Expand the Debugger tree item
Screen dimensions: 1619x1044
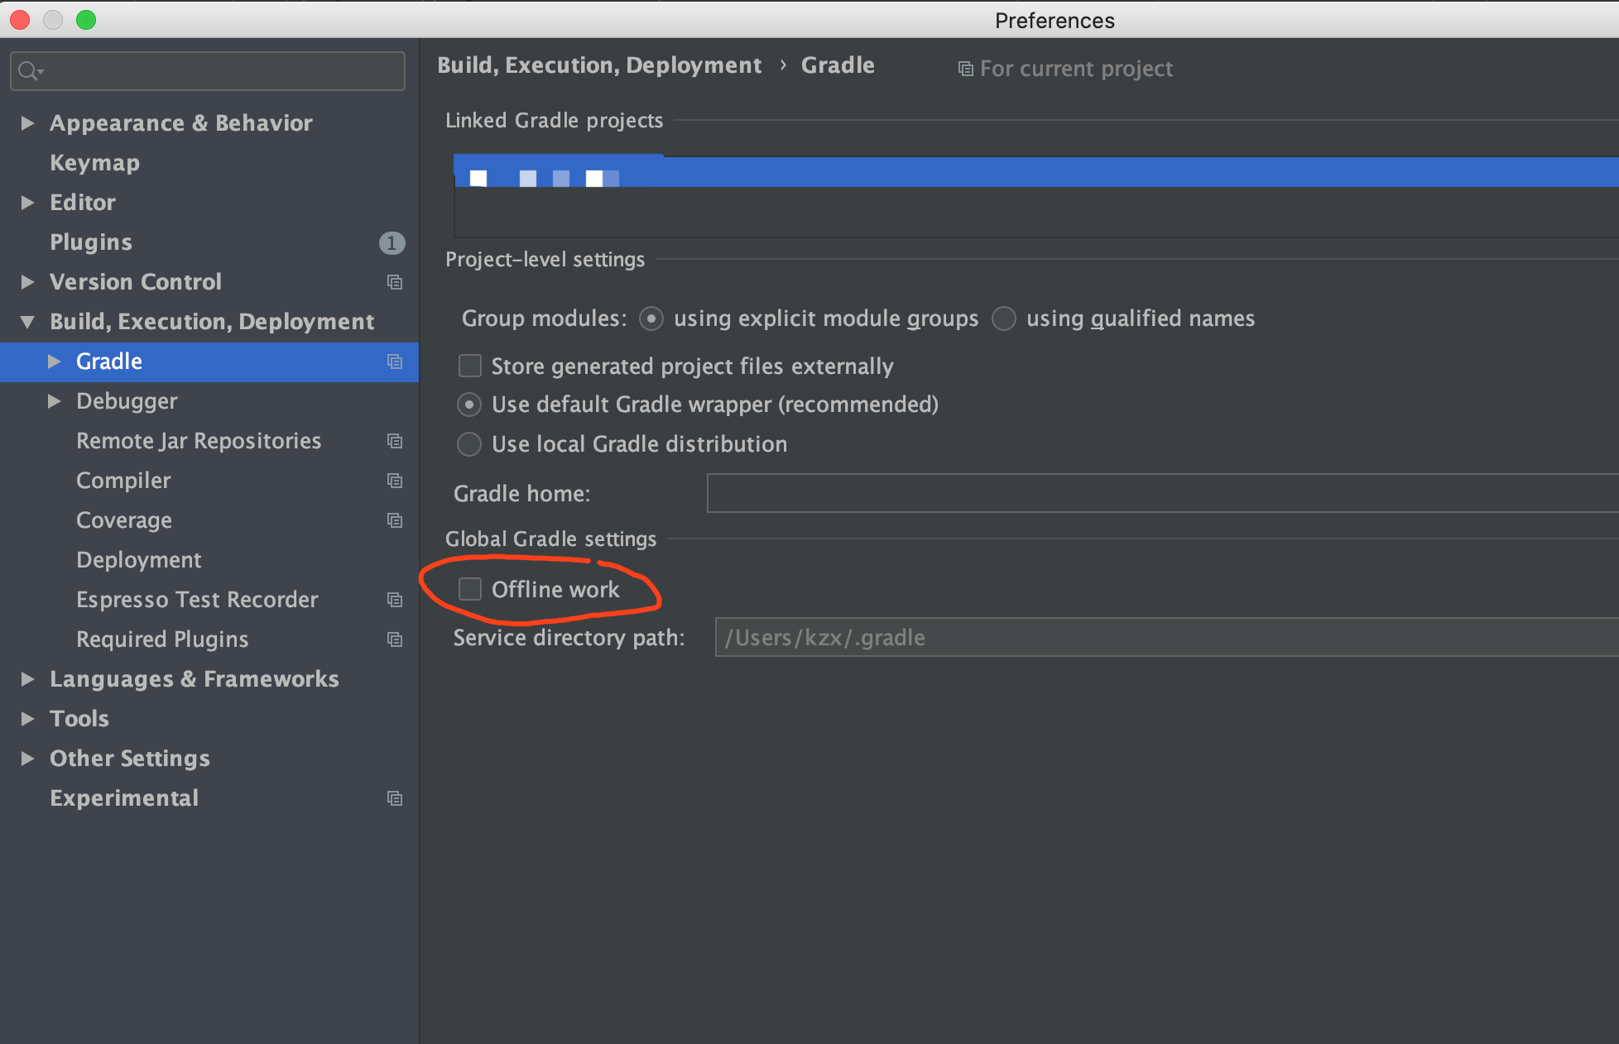pyautogui.click(x=55, y=401)
